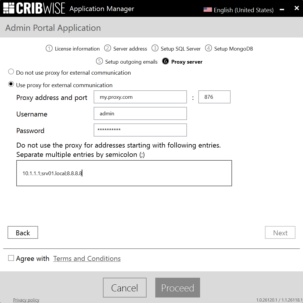Select Use proxy for external communication radio

click(x=11, y=84)
